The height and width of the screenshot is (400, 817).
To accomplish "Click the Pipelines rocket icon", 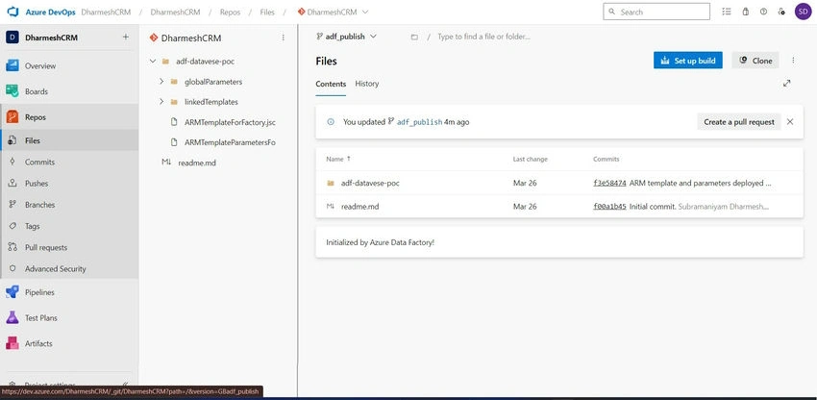I will [x=12, y=292].
